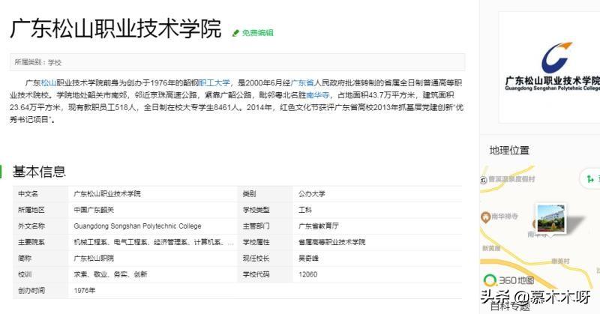
Task: Select the 地理位置 heading
Action: [509, 151]
